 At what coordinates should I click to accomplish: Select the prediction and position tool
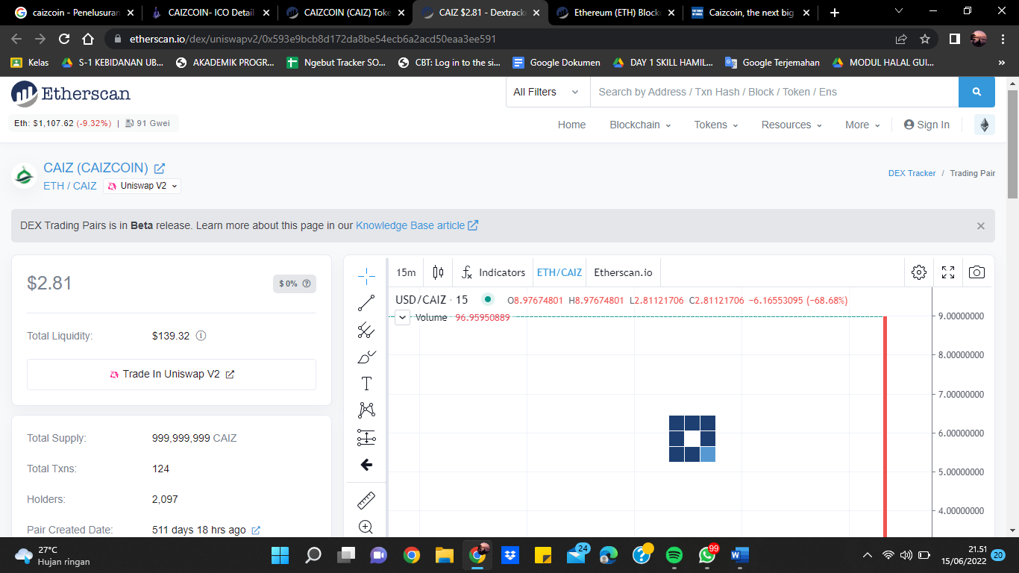tap(366, 437)
